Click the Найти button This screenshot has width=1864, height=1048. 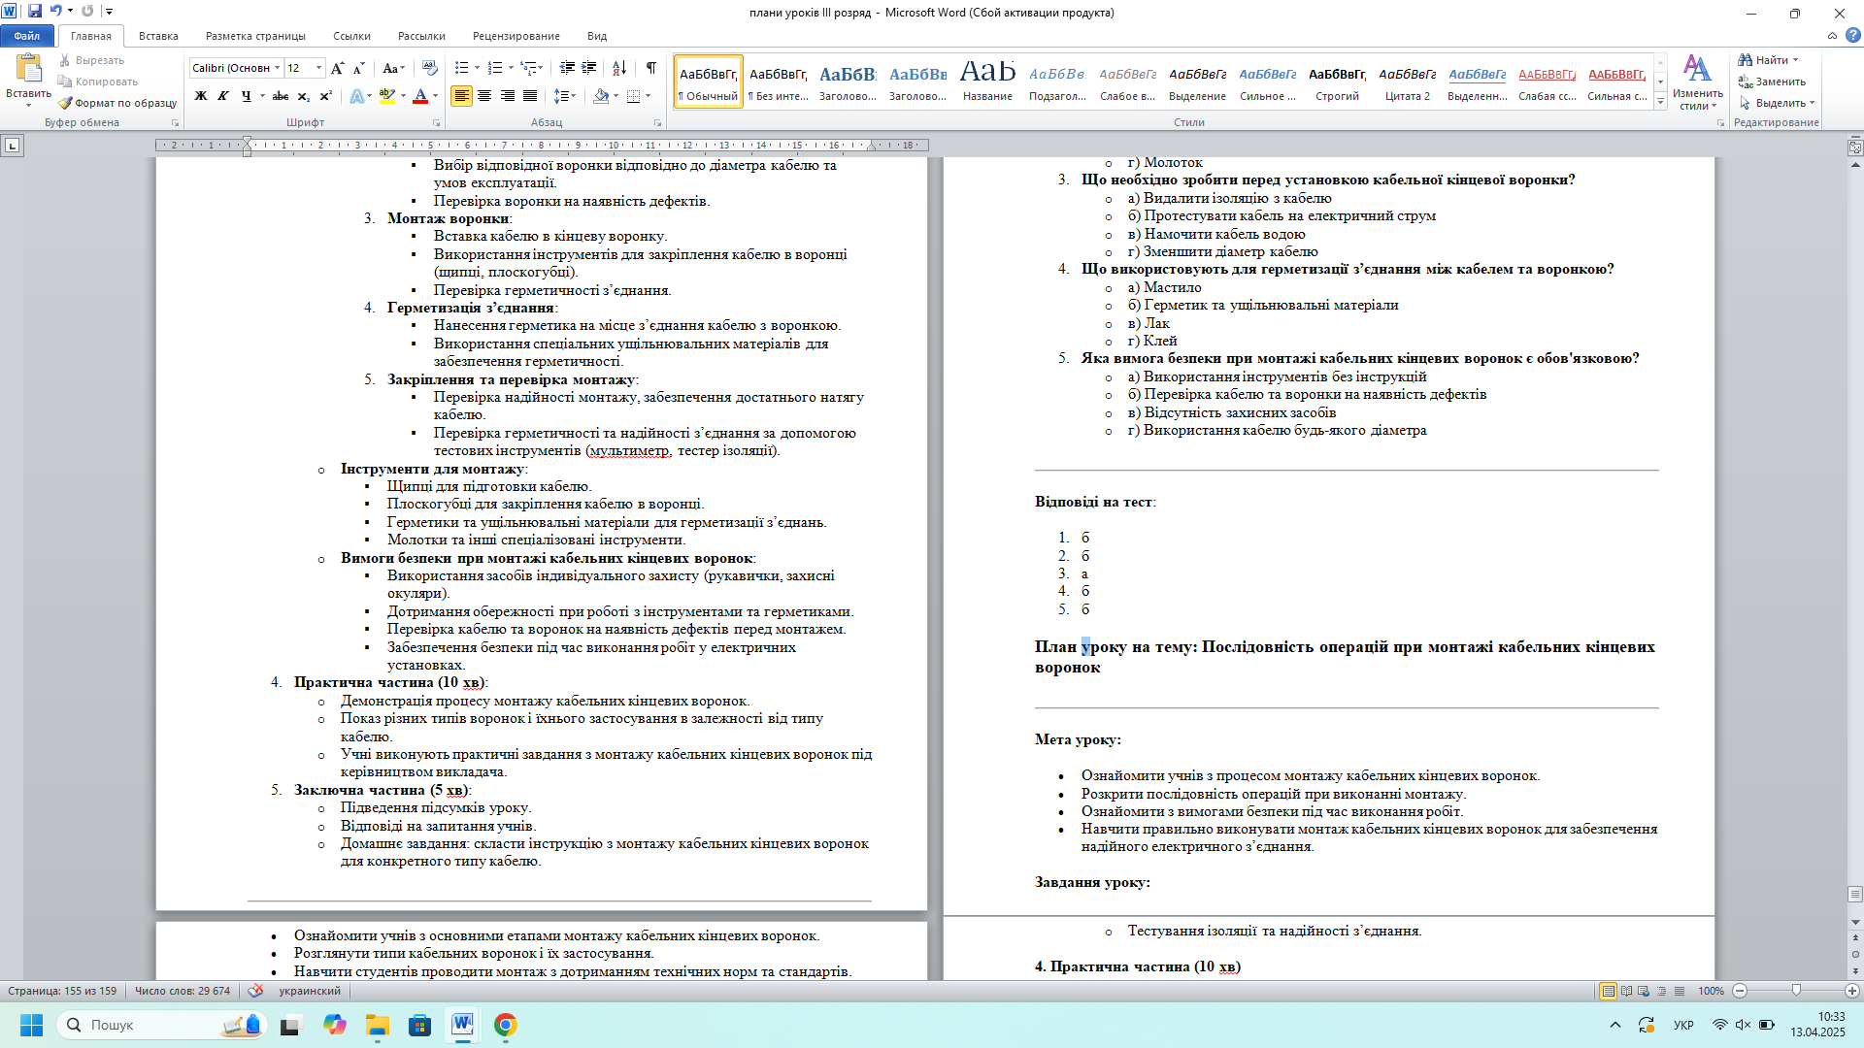[x=1770, y=60]
